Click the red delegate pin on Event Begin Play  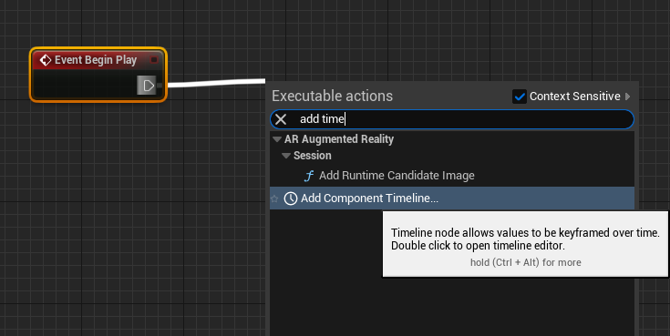[154, 60]
